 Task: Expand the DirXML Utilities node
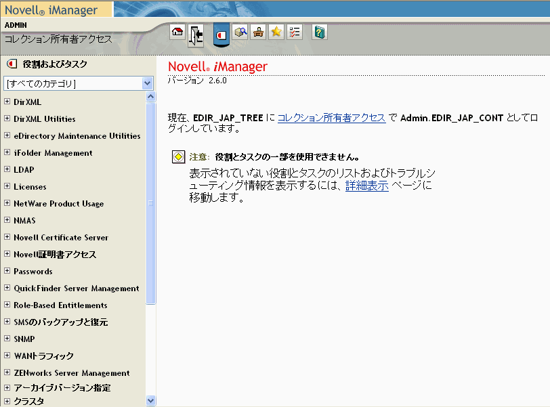(7, 118)
